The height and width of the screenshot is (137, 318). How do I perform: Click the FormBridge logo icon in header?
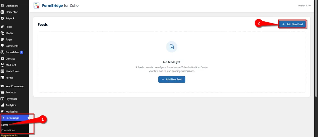tap(37, 6)
